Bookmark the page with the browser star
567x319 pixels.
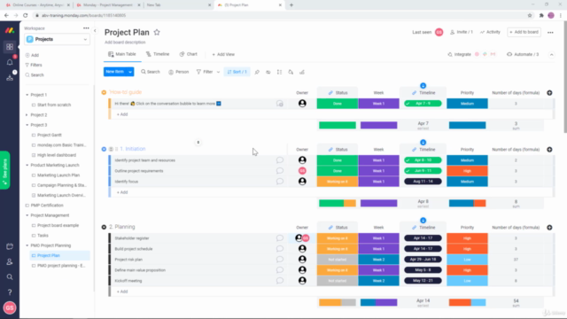tap(530, 16)
